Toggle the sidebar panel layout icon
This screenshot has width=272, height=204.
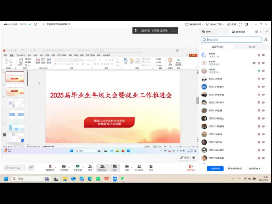coord(246,24)
